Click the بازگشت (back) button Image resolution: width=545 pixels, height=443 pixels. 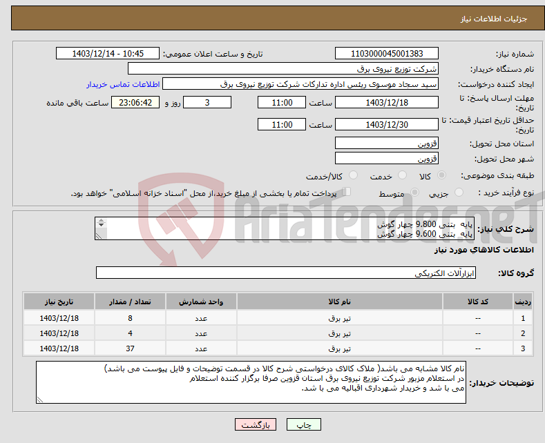pos(256,424)
